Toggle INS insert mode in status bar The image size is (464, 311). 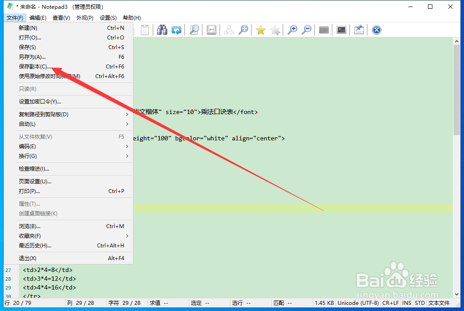pyautogui.click(x=406, y=303)
